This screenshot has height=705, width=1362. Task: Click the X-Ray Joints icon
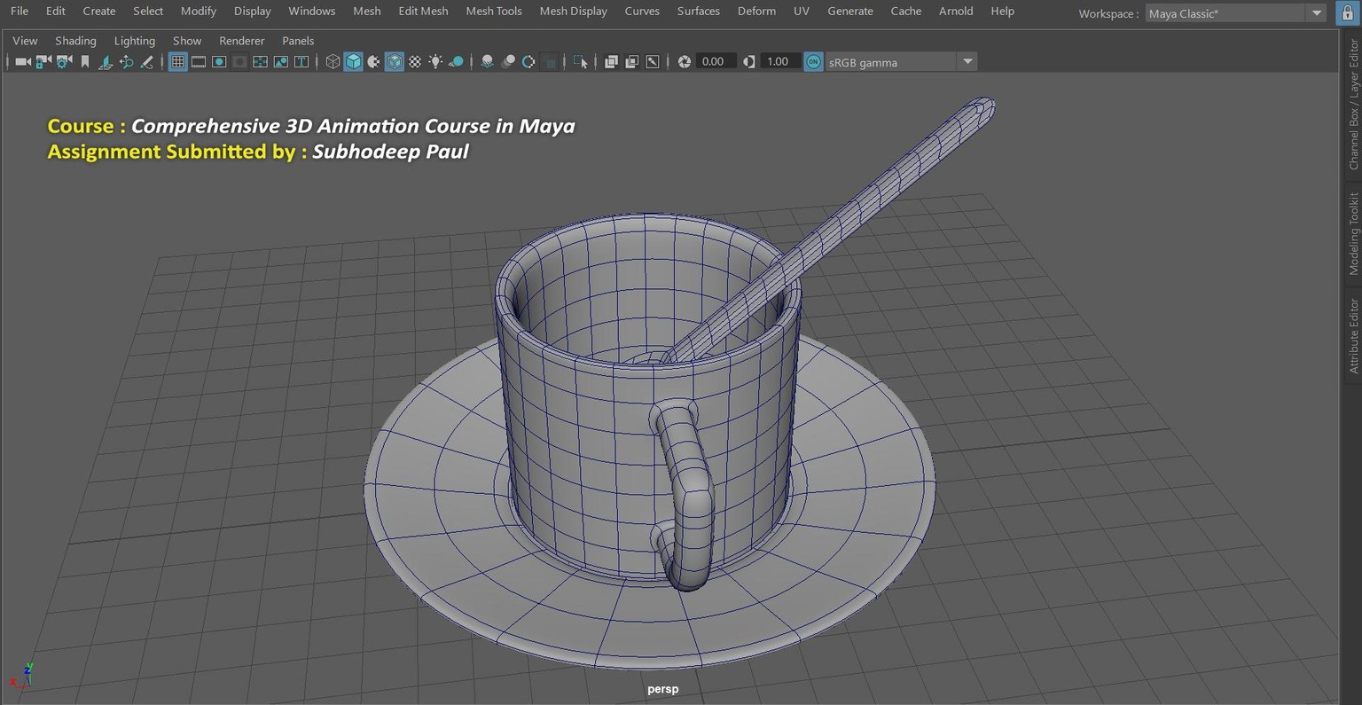tap(653, 62)
